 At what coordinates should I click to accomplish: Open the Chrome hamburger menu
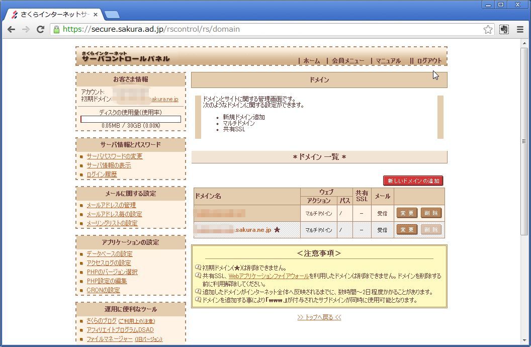(520, 30)
